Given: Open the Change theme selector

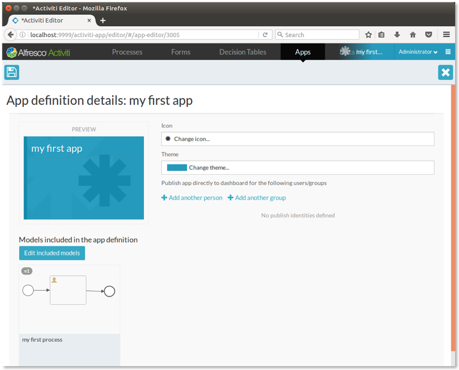Looking at the screenshot, I should (298, 167).
